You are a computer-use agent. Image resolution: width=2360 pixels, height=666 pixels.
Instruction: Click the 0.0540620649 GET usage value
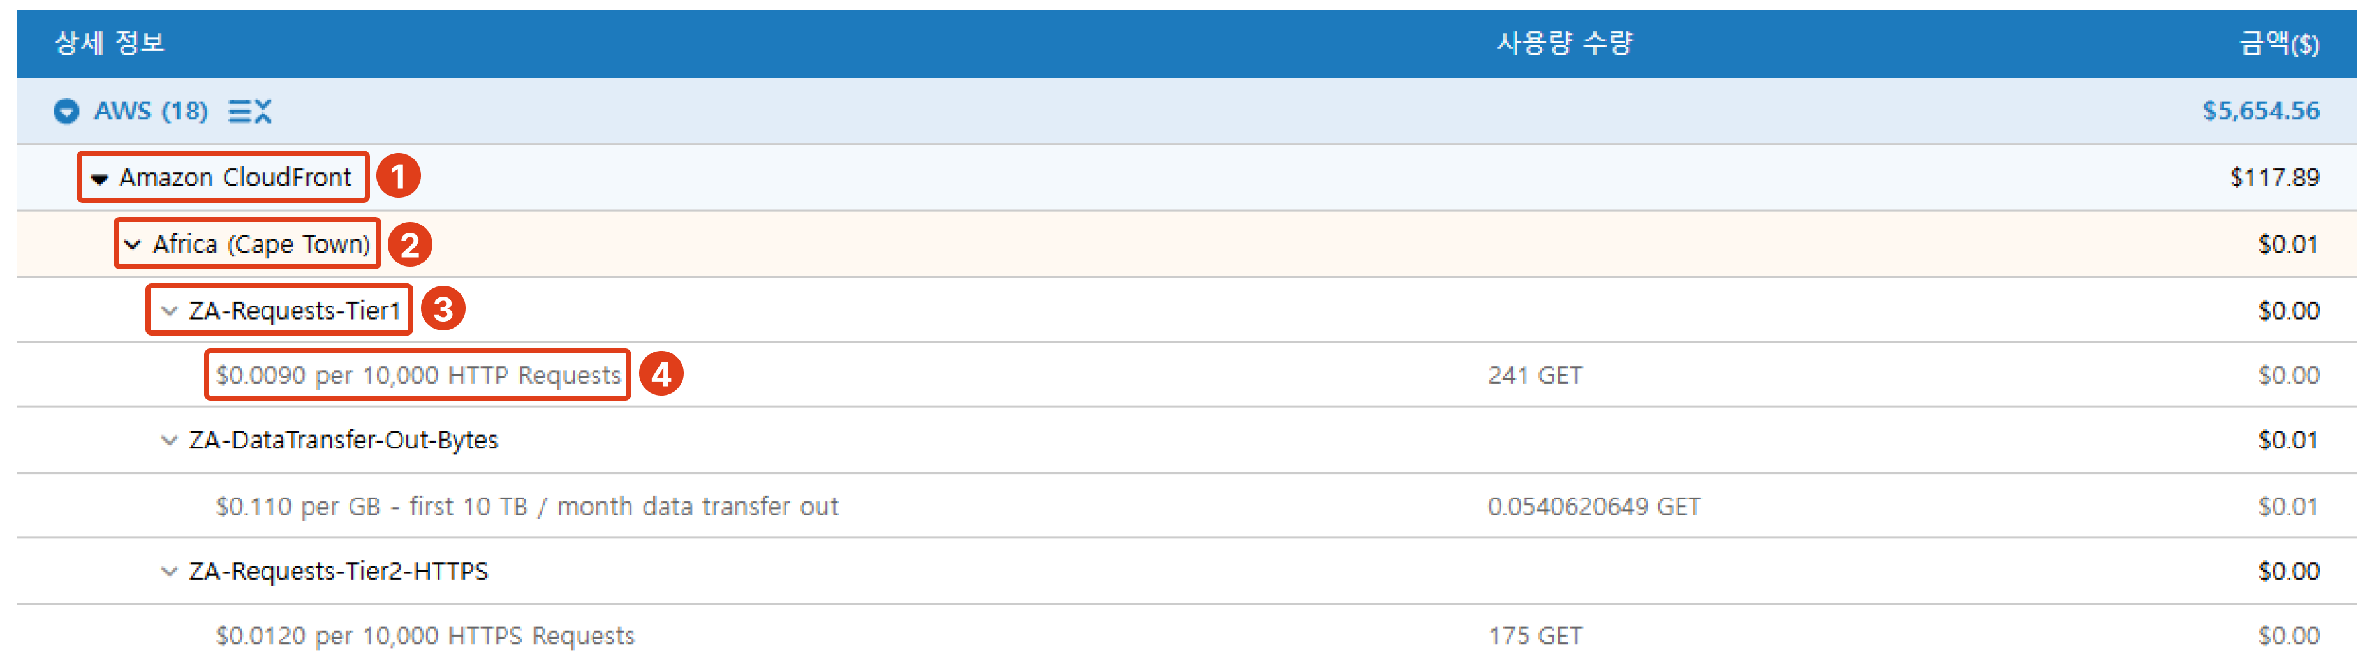[1594, 507]
